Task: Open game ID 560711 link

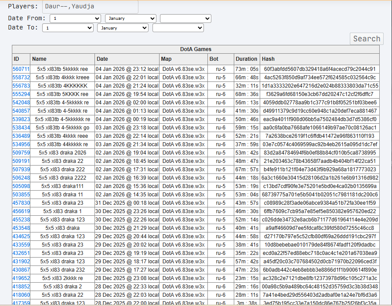Action: [21, 69]
